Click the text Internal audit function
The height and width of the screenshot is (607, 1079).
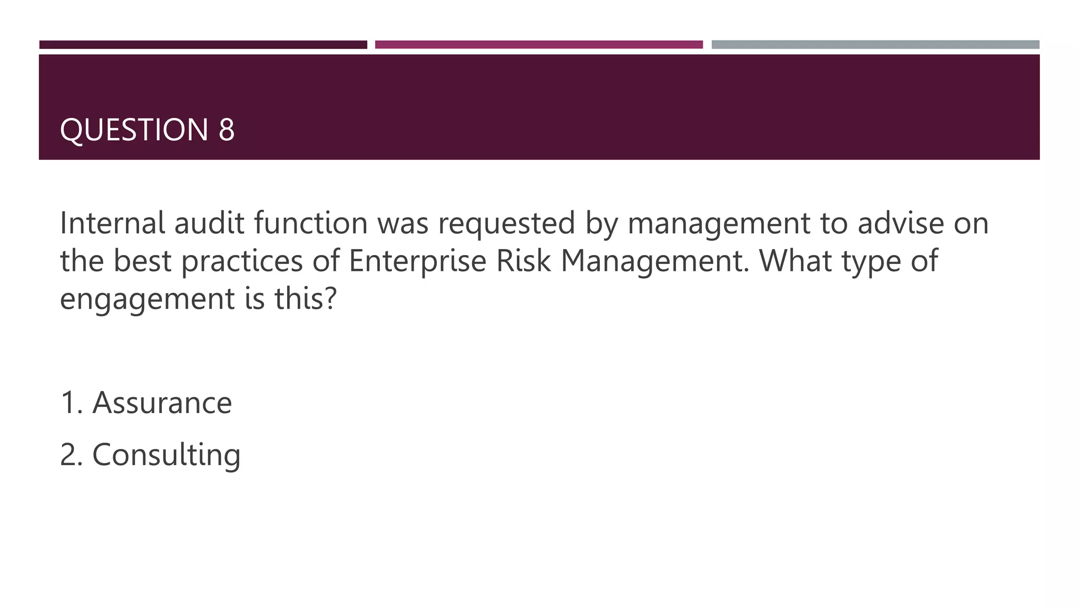214,223
